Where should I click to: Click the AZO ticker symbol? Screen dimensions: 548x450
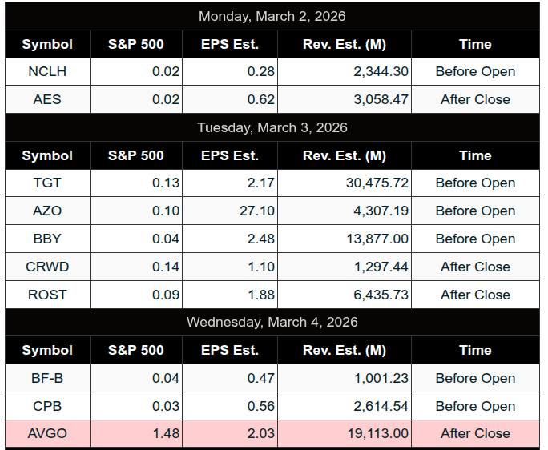click(47, 211)
